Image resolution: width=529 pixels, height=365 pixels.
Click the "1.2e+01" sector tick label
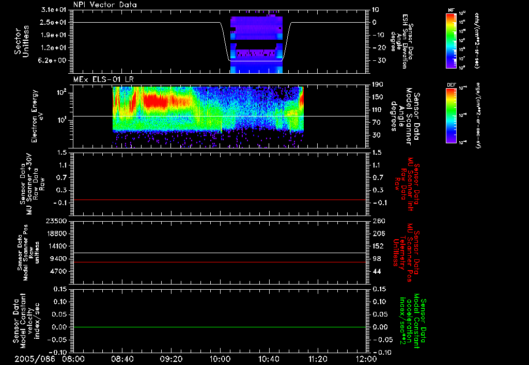(x=55, y=48)
